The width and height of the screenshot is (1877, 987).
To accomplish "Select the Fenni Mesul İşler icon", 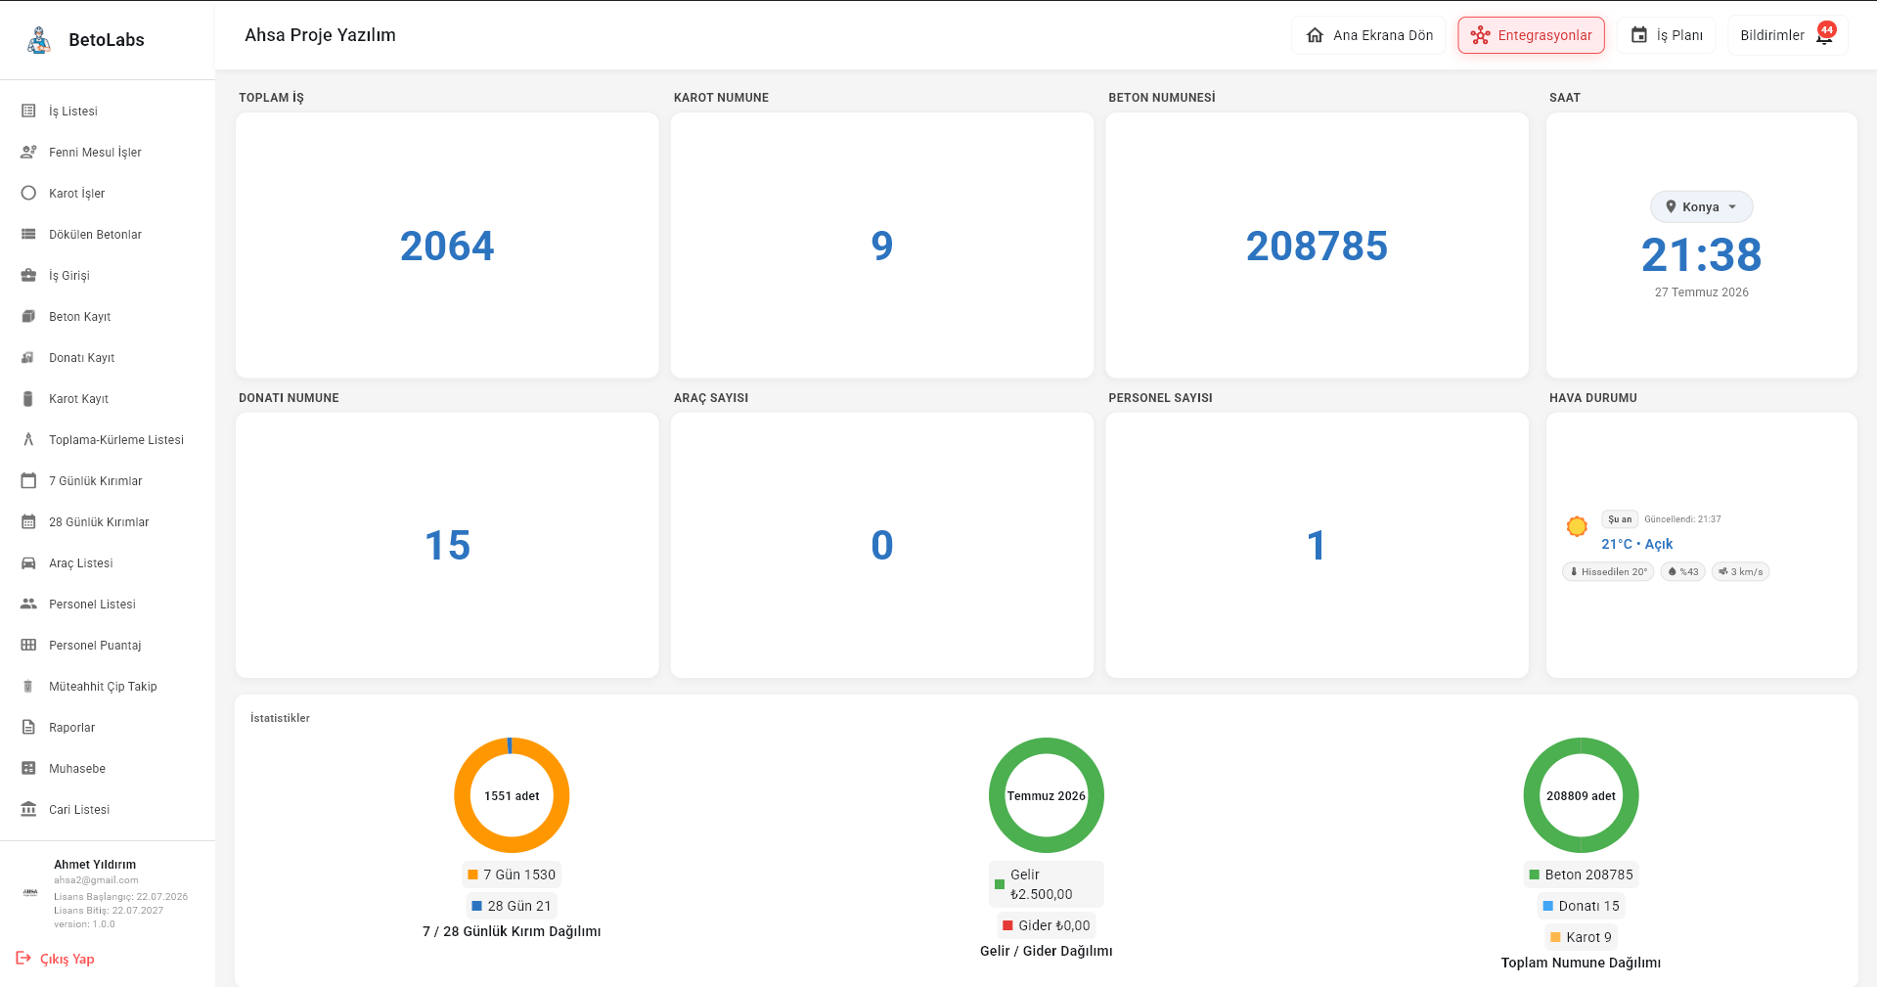I will [x=28, y=153].
